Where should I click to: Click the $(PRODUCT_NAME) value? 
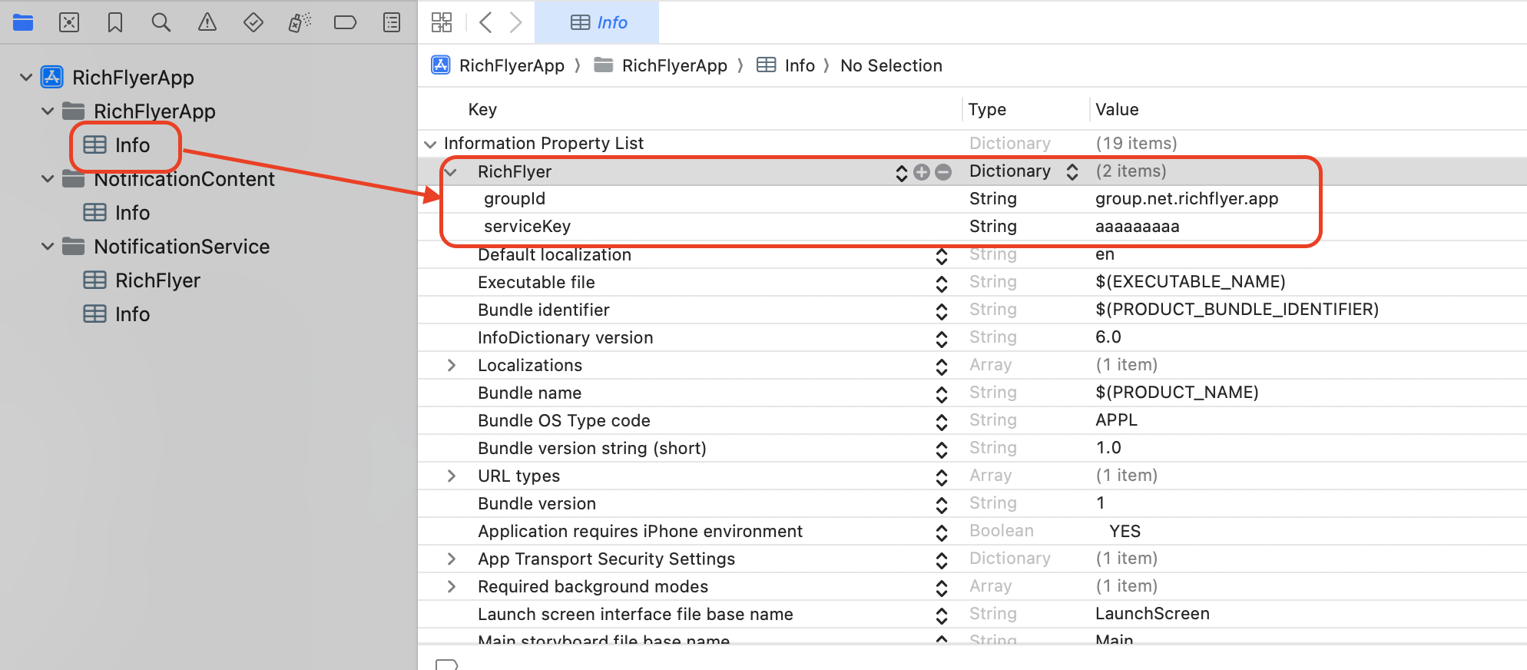coord(1177,393)
